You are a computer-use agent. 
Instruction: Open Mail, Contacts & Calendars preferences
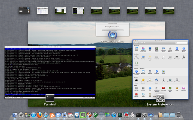tap(136, 73)
